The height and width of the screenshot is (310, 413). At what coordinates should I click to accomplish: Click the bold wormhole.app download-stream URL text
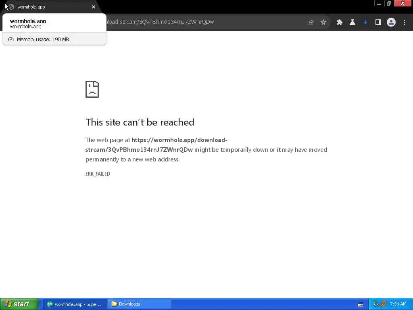[156, 145]
